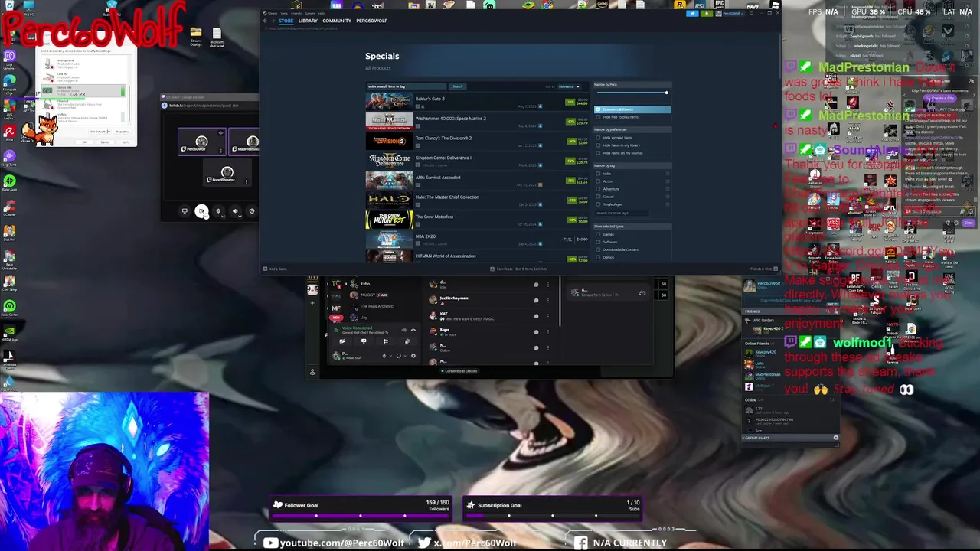980x551 pixels.
Task: Toggle camera off button in Twitch guest-star
Action: 201,211
